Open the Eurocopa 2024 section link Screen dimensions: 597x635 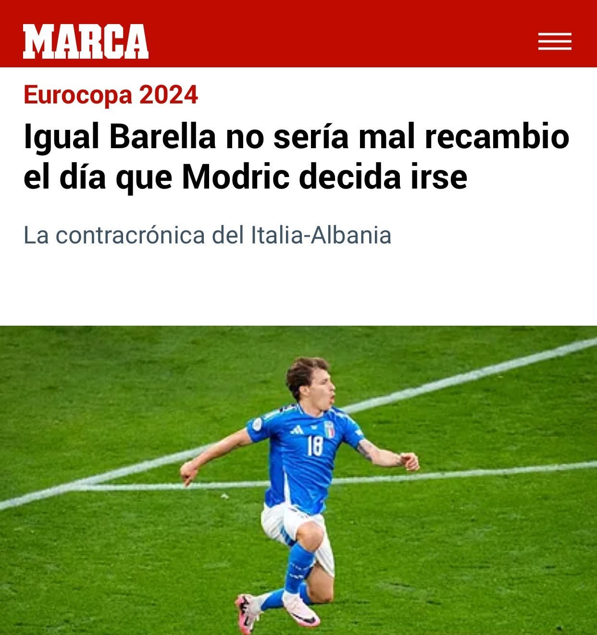click(x=111, y=95)
